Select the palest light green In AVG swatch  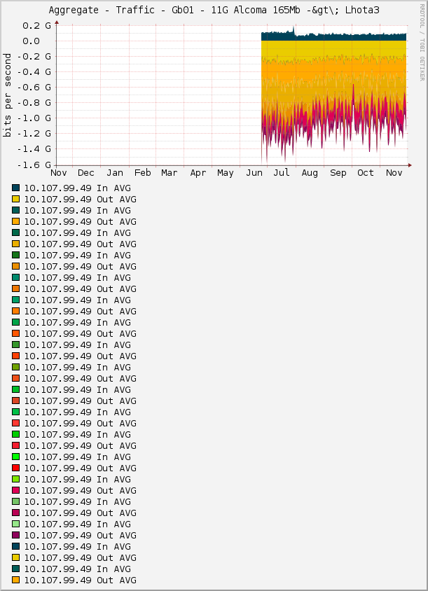(16, 524)
